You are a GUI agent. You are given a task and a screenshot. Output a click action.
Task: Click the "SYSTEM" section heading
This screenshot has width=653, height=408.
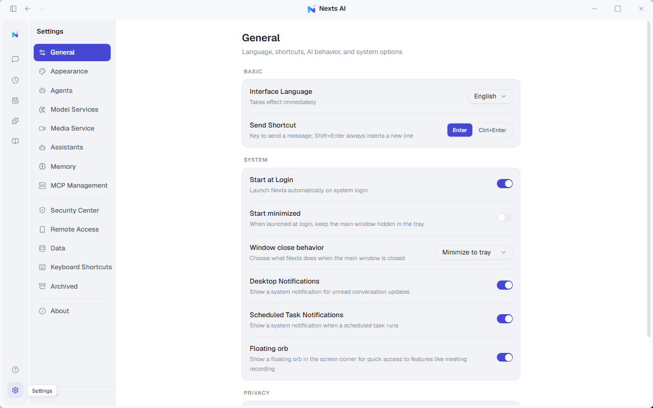[256, 160]
